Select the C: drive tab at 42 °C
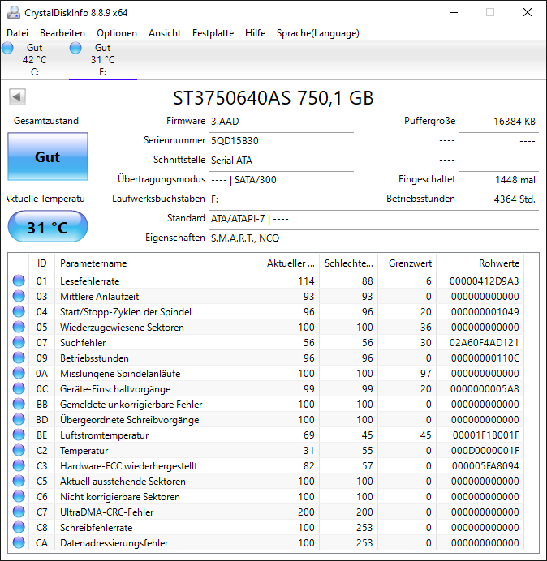Screen dimensions: 547x561 coord(34,60)
